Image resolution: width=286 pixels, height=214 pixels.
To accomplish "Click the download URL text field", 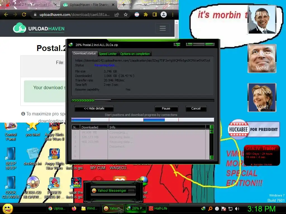I will coord(143,60).
